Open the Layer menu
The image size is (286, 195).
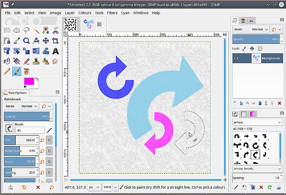point(70,13)
